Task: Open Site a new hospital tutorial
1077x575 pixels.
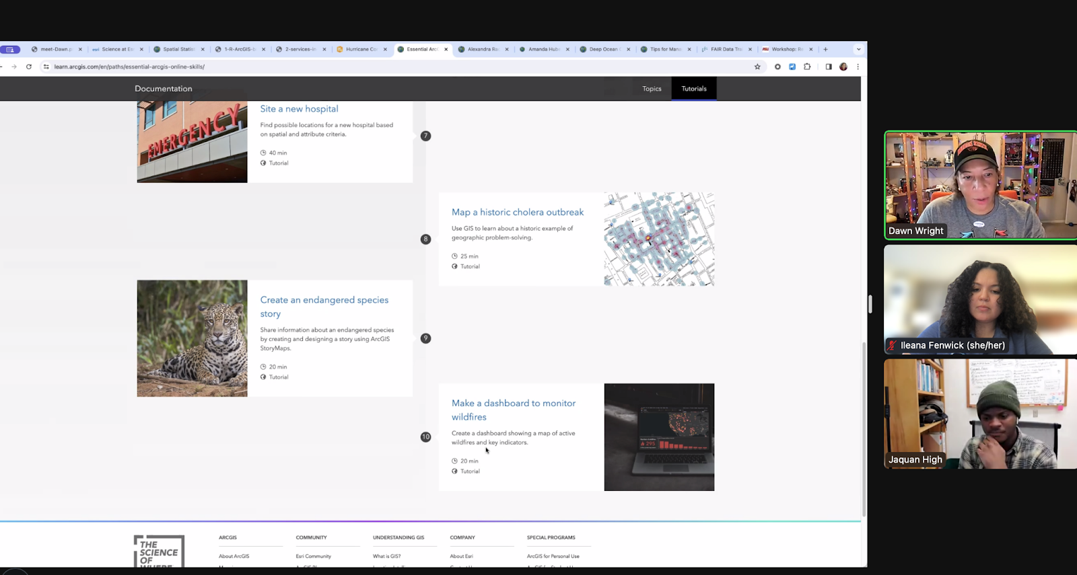Action: tap(300, 109)
